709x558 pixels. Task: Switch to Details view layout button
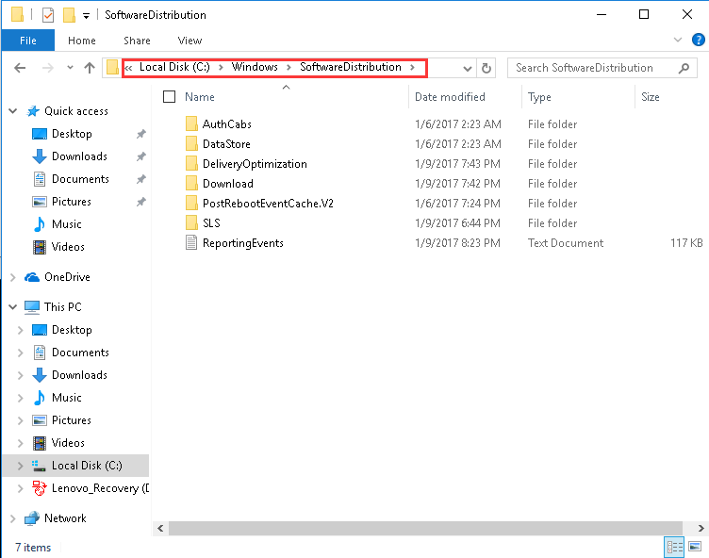pyautogui.click(x=674, y=547)
